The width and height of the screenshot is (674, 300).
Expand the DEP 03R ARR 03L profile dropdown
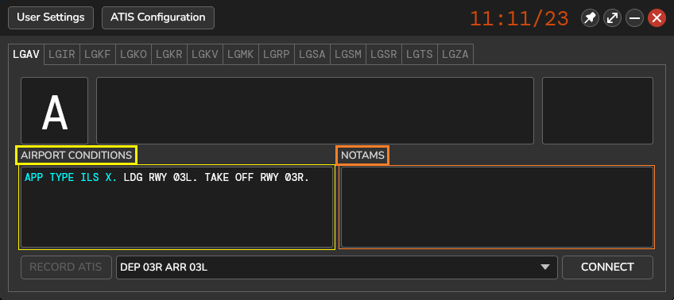[x=336, y=267]
